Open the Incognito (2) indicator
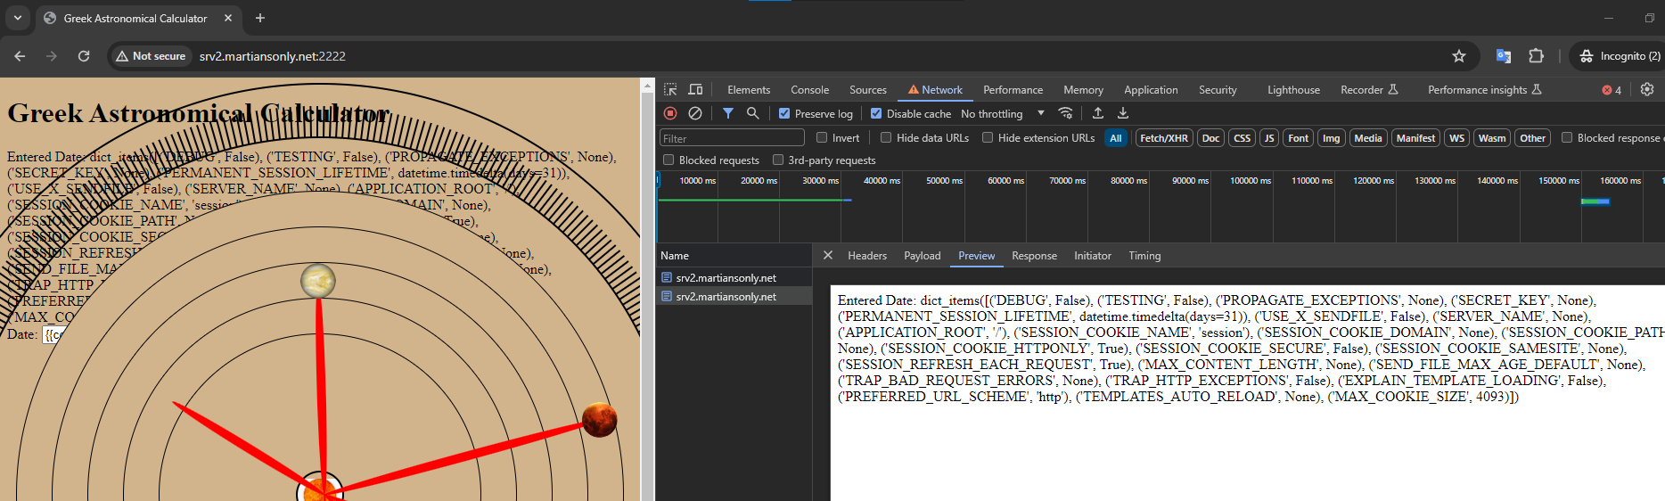The image size is (1665, 501). tap(1620, 56)
